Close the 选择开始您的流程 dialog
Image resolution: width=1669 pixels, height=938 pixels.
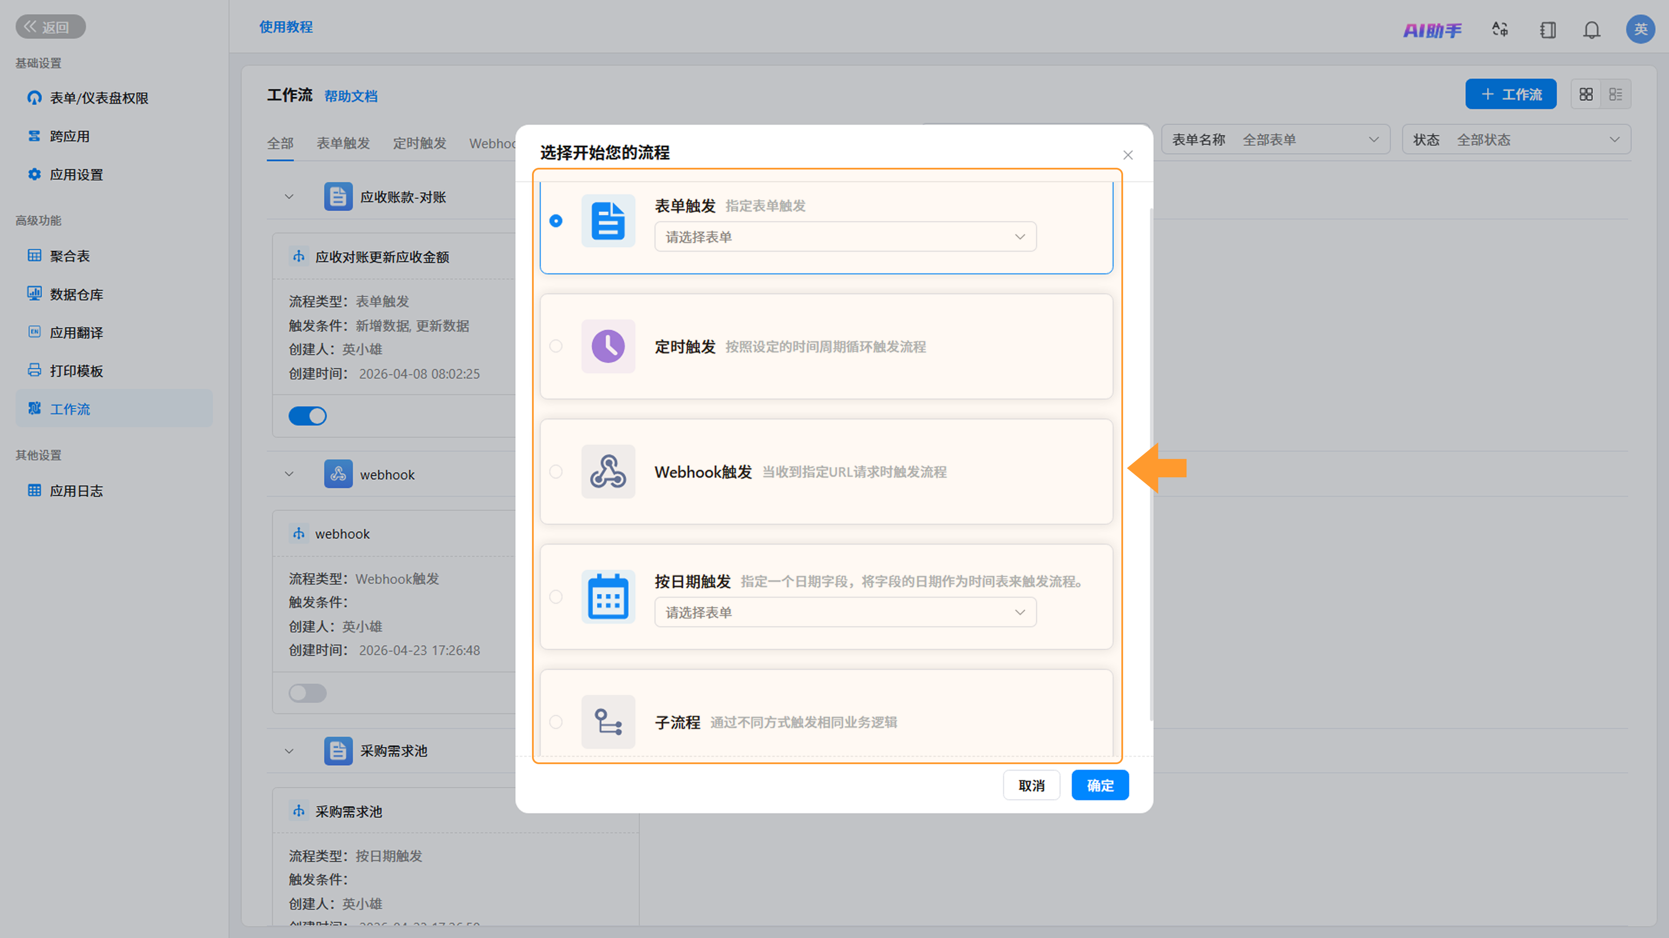(1128, 155)
